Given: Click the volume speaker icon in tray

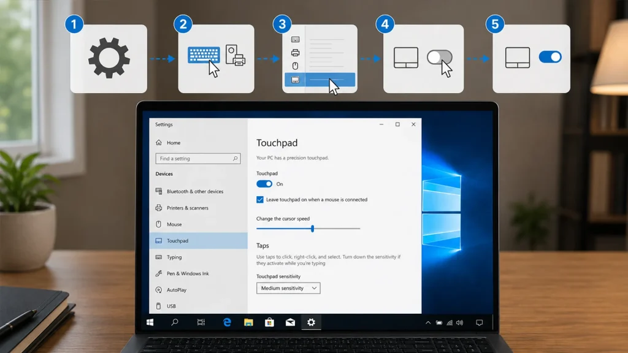Looking at the screenshot, I should tap(460, 322).
